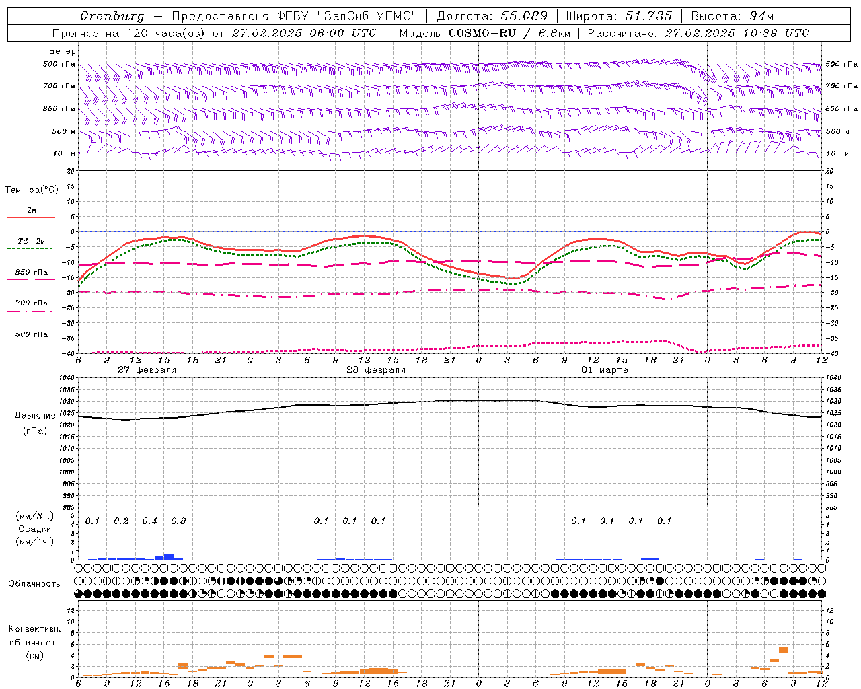861x689 pixels.
Task: Click the Давление pressure panel label
Action: tap(35, 416)
